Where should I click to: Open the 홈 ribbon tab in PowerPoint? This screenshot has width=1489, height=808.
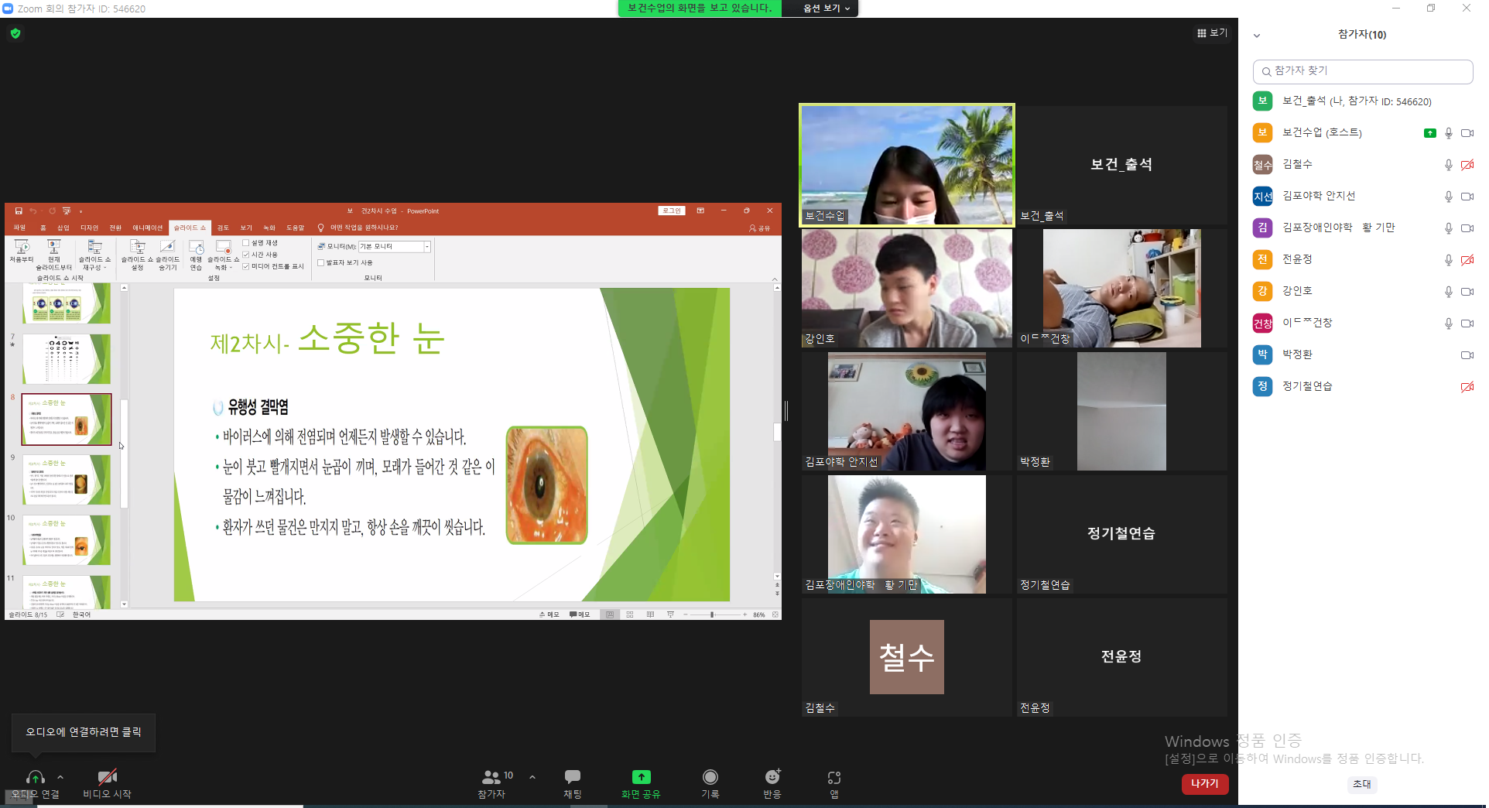[43, 228]
